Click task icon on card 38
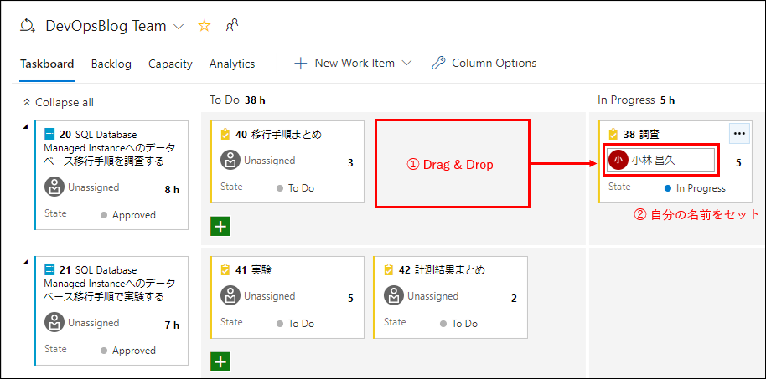This screenshot has height=379, width=766. [x=613, y=134]
